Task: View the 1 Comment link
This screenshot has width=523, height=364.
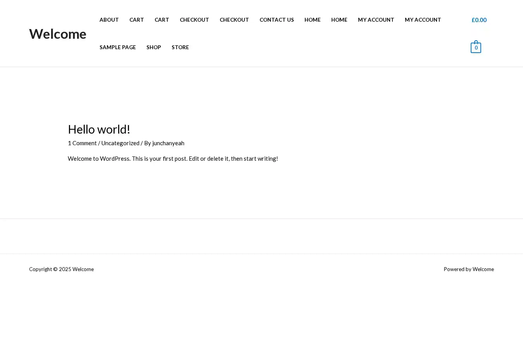Action: [82, 143]
